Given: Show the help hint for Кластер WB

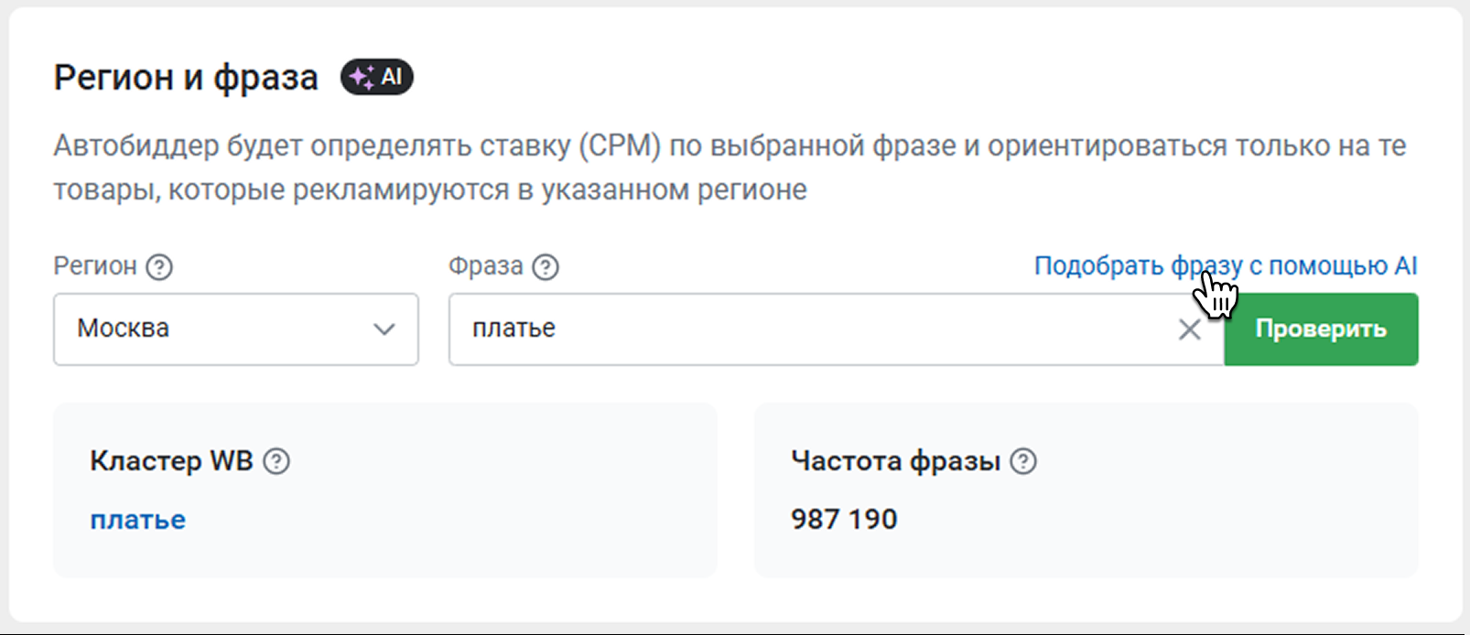Looking at the screenshot, I should (x=276, y=461).
